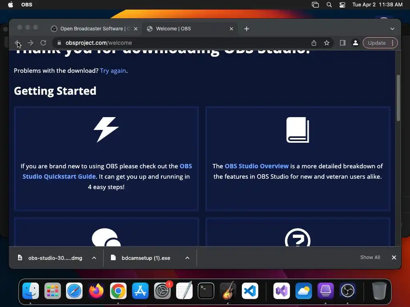
Task: Click the browser back arrow
Action: coord(18,43)
